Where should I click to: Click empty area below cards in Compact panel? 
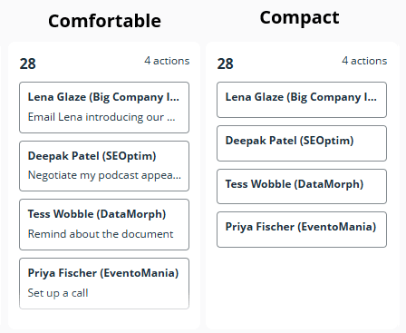(302, 288)
